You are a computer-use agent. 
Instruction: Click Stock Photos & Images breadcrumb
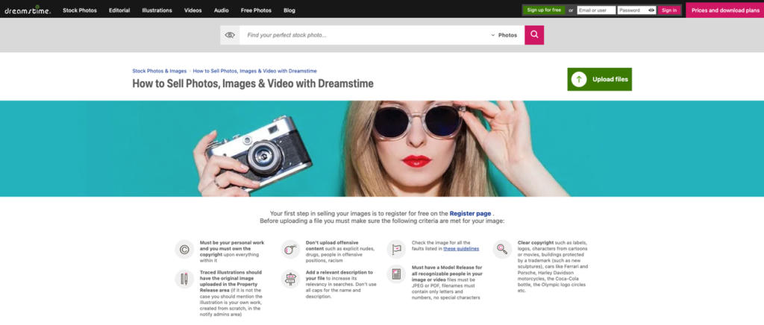(x=160, y=71)
